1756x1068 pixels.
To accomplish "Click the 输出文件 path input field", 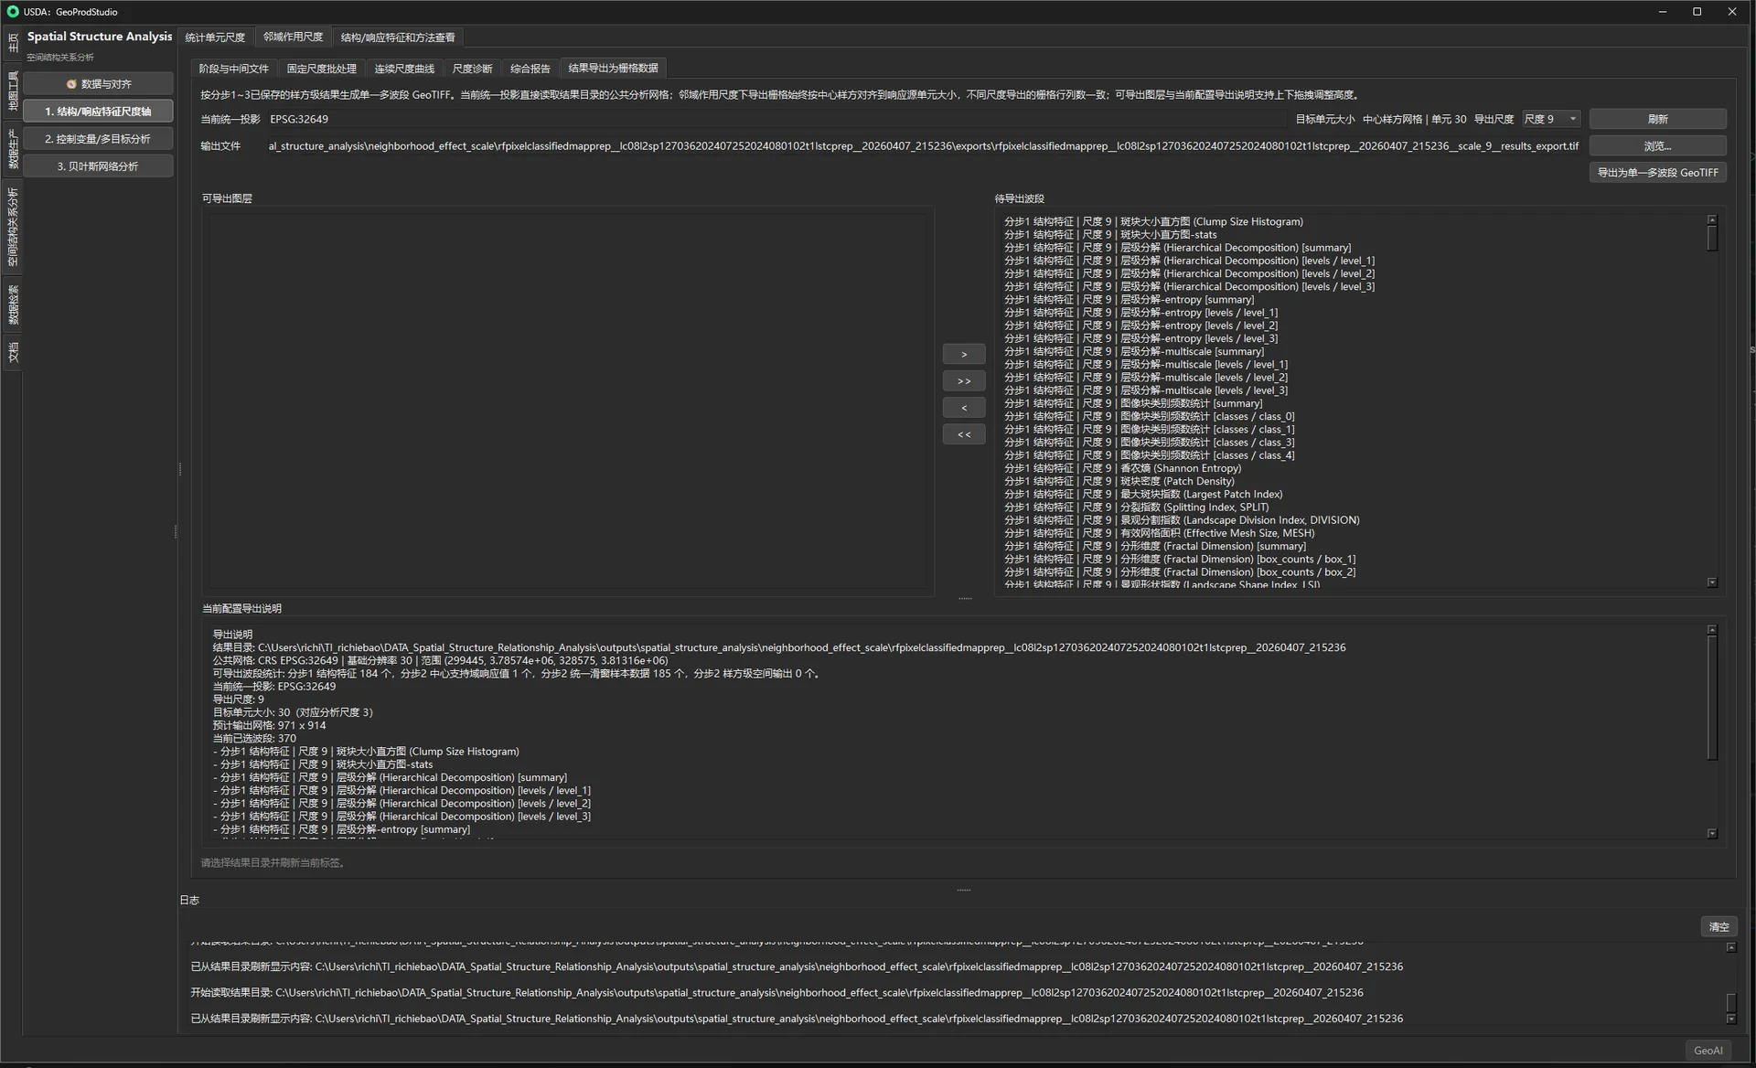I will pyautogui.click(x=924, y=146).
